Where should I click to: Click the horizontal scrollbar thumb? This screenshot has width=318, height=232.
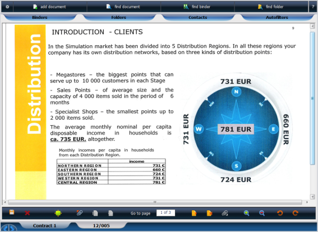(155, 202)
